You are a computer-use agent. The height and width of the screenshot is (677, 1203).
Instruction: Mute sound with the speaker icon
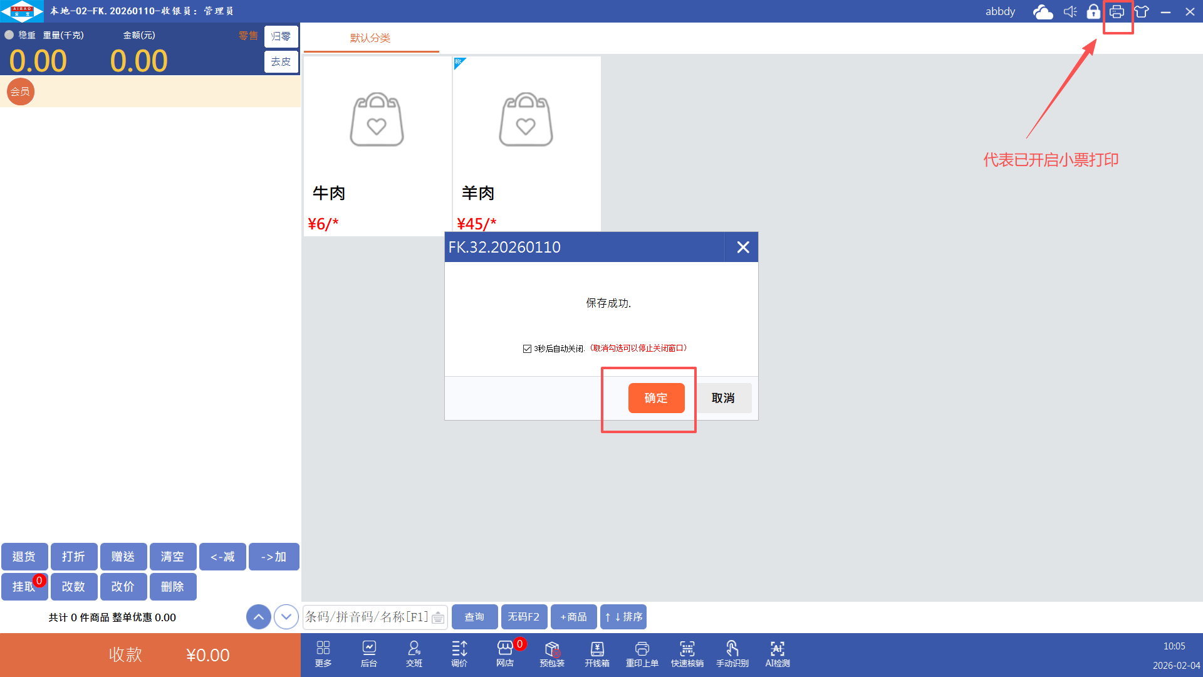tap(1070, 12)
